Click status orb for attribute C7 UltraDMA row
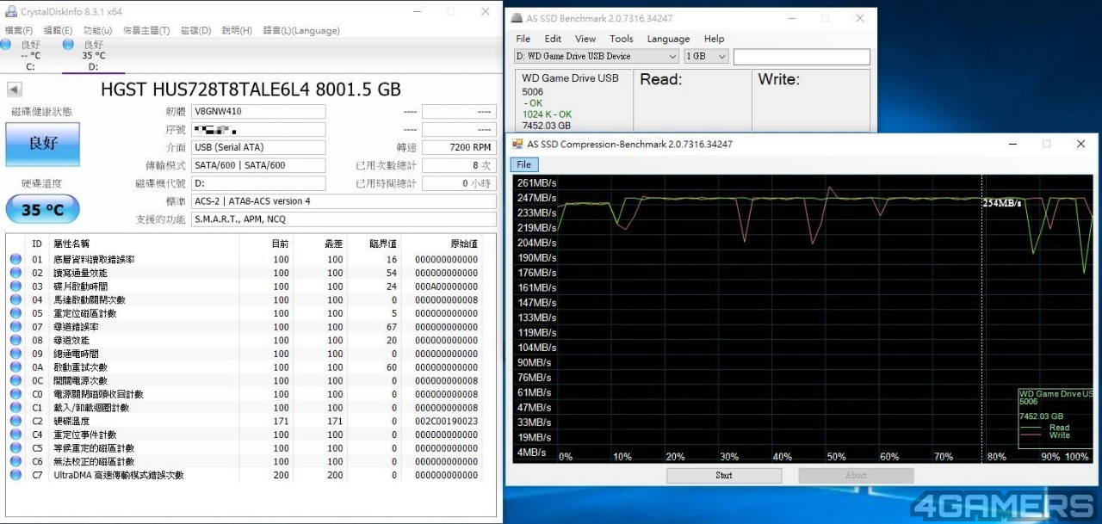The image size is (1102, 524). click(x=15, y=475)
